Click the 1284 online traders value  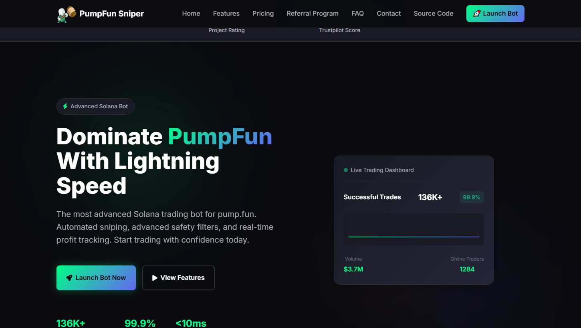point(467,269)
